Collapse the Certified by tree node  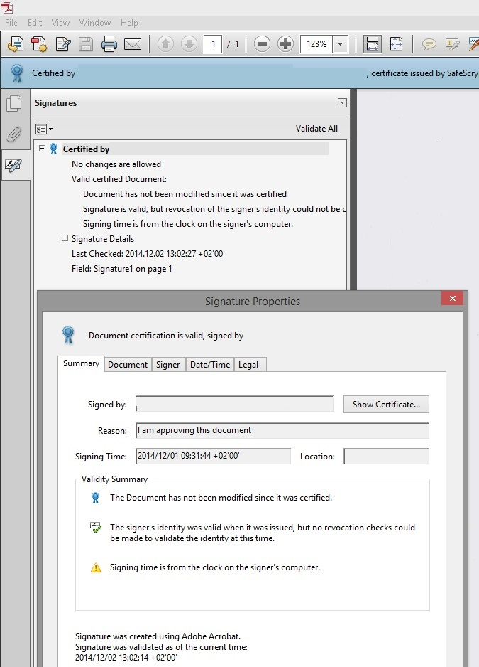coord(42,149)
